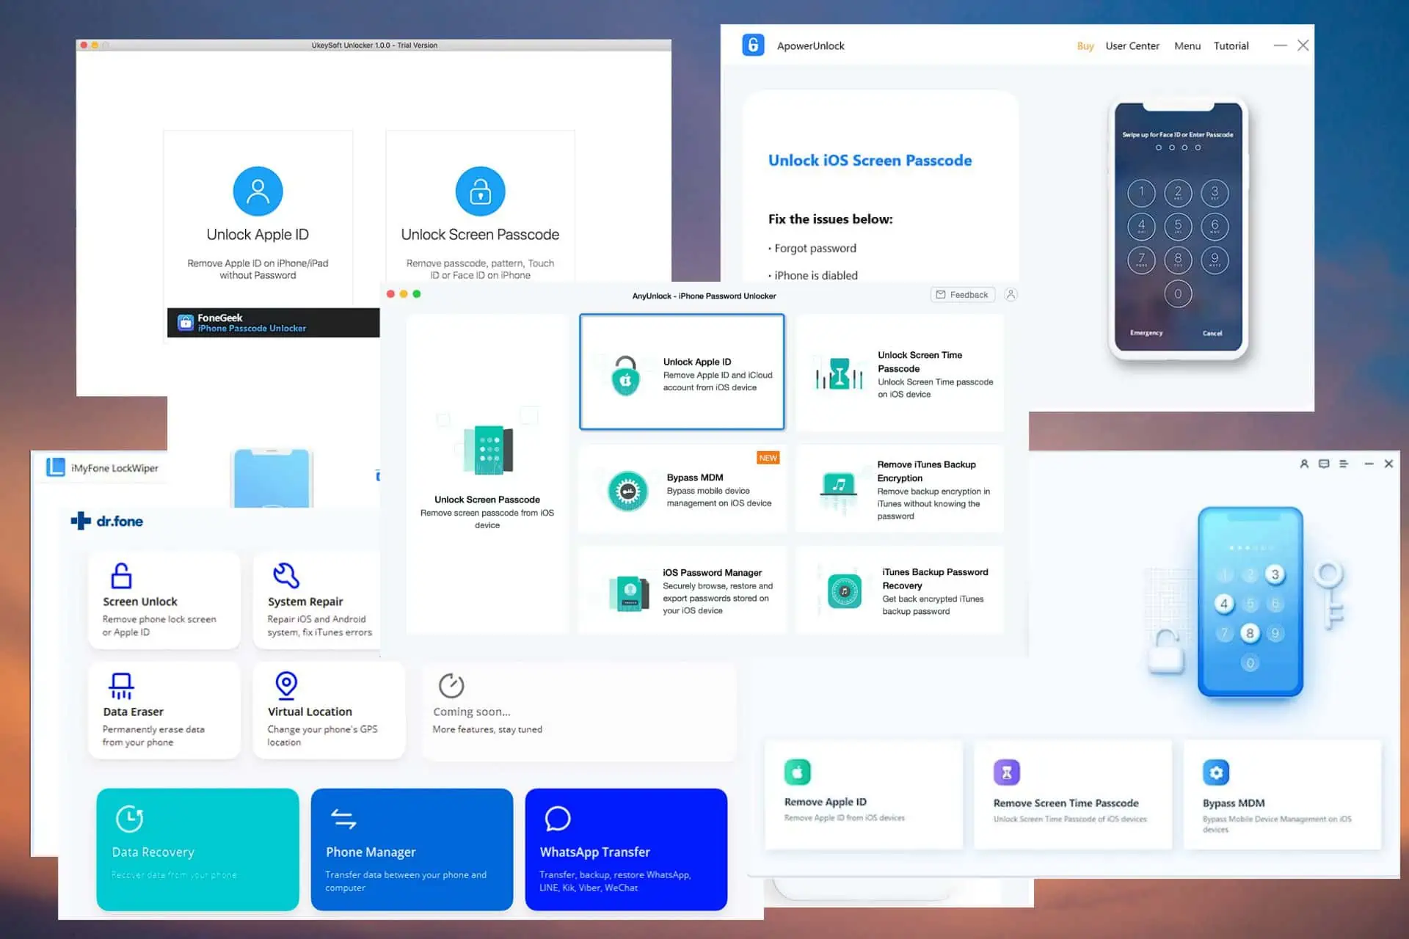The width and height of the screenshot is (1409, 939).
Task: Open the Menu item in ApowerUnlock header
Action: (1187, 46)
